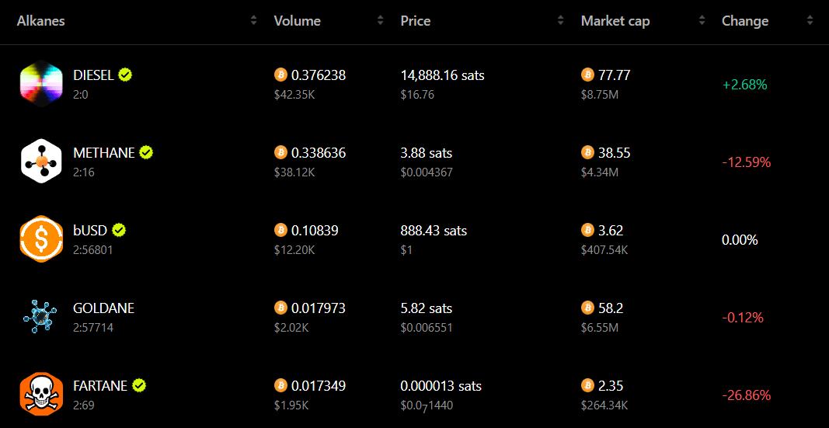Click Bitcoin icon beside GOLDANE market cap
This screenshot has width=829, height=428.
[x=587, y=308]
